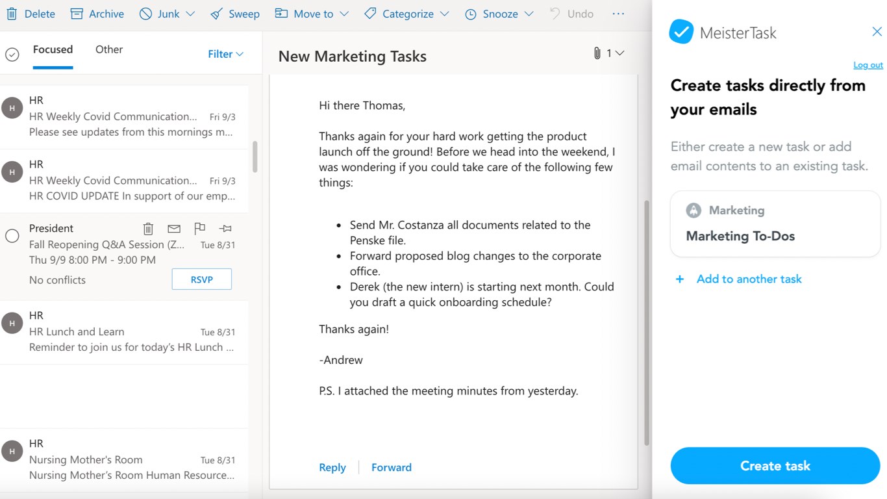
Task: Select the President email checkbox circle
Action: pyautogui.click(x=12, y=236)
